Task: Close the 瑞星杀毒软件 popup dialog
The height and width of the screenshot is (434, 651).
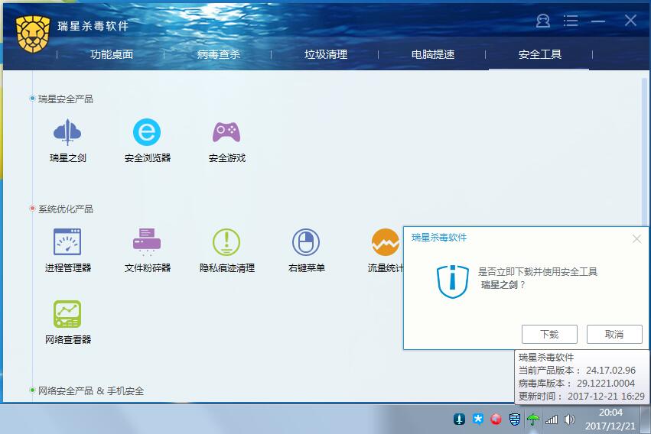Action: pyautogui.click(x=637, y=238)
